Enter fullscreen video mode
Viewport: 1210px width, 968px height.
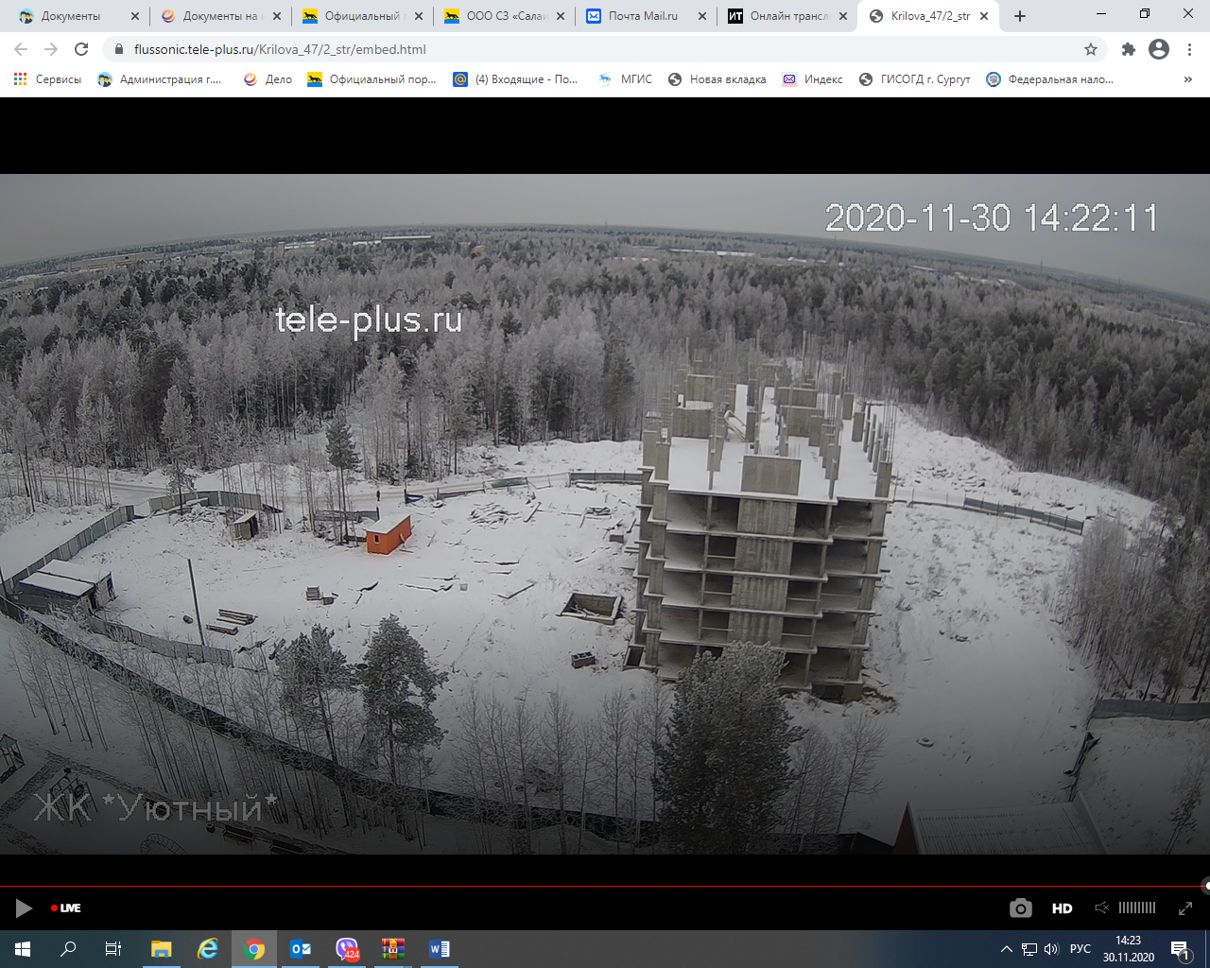pos(1184,908)
